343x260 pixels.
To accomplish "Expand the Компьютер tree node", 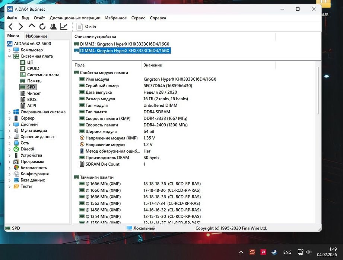I will click(x=9, y=50).
